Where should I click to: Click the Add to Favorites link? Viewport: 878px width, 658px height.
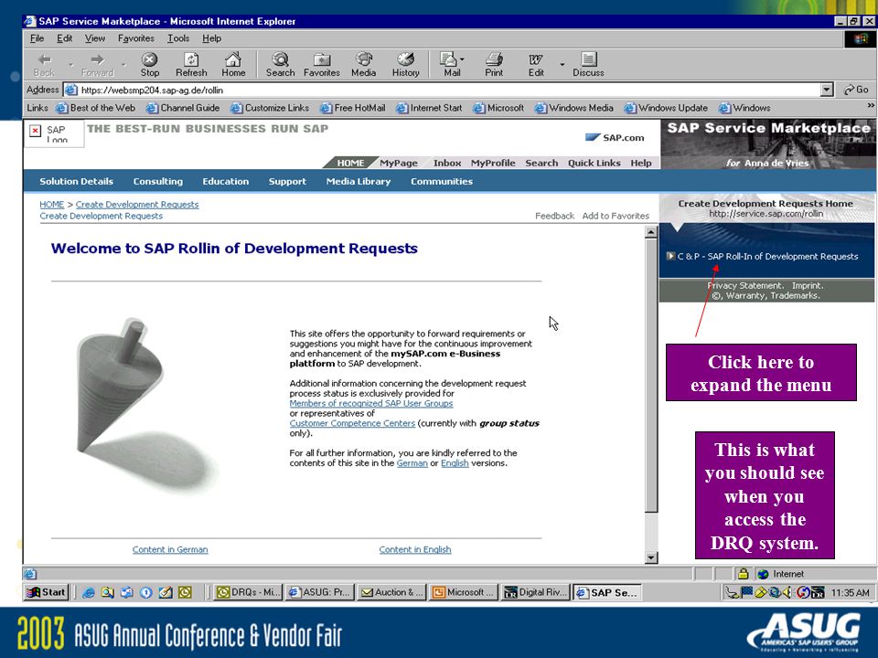[x=616, y=216]
